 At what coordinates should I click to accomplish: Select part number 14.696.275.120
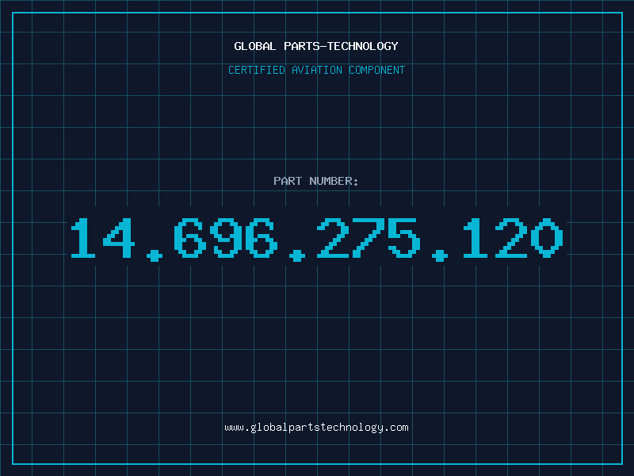coord(317,239)
